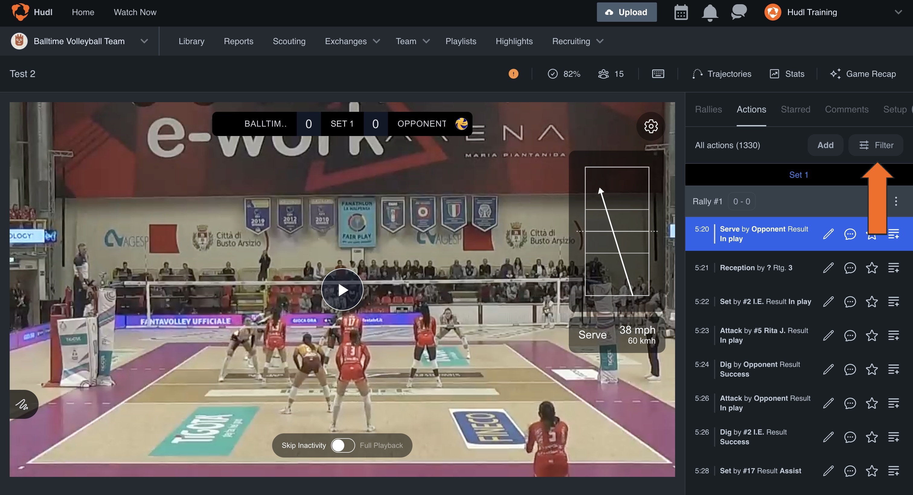
Task: Star the Set by #17 action
Action: [x=872, y=471]
